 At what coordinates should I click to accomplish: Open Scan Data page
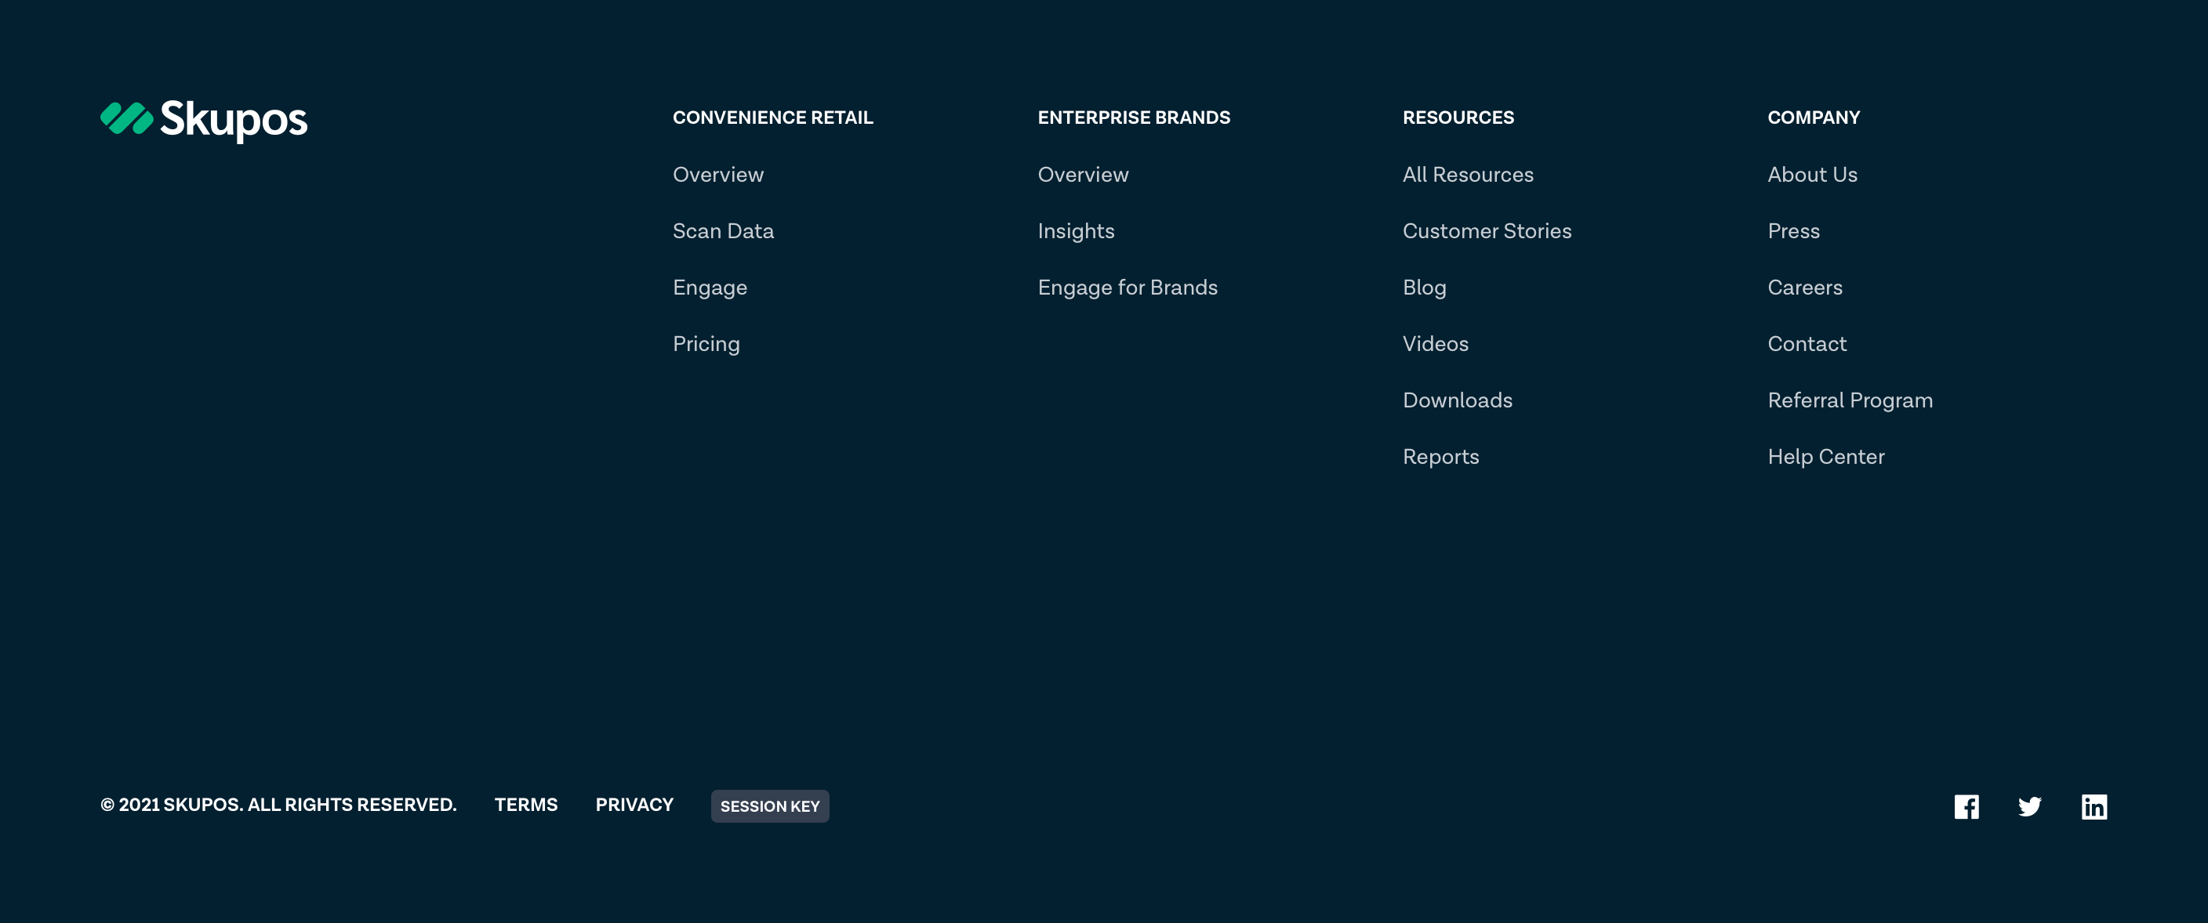point(723,230)
